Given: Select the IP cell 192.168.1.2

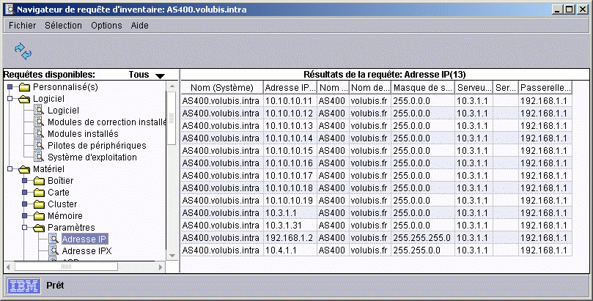Looking at the screenshot, I should click(290, 238).
